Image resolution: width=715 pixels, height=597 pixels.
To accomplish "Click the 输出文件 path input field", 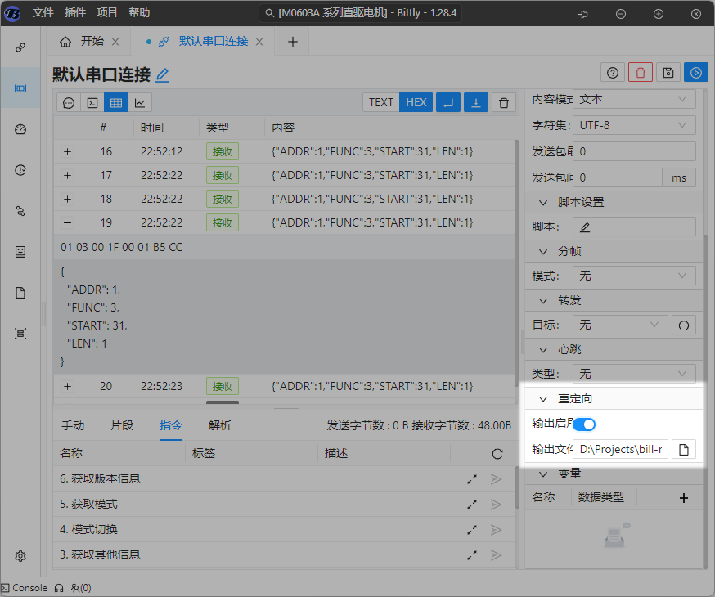I will tap(620, 449).
